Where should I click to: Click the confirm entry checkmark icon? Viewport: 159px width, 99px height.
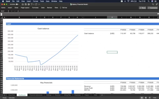coord(15,11)
